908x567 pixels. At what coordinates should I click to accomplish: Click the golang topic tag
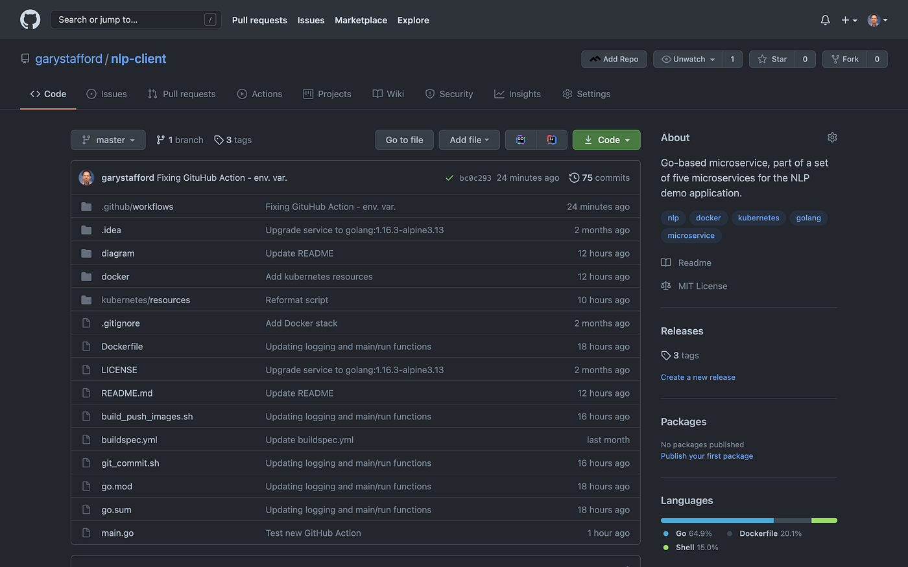[809, 218]
